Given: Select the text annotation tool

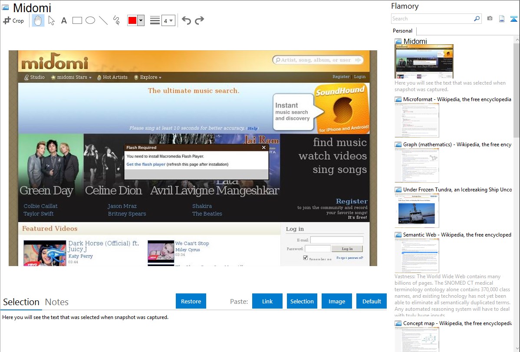Looking at the screenshot, I should [x=64, y=20].
